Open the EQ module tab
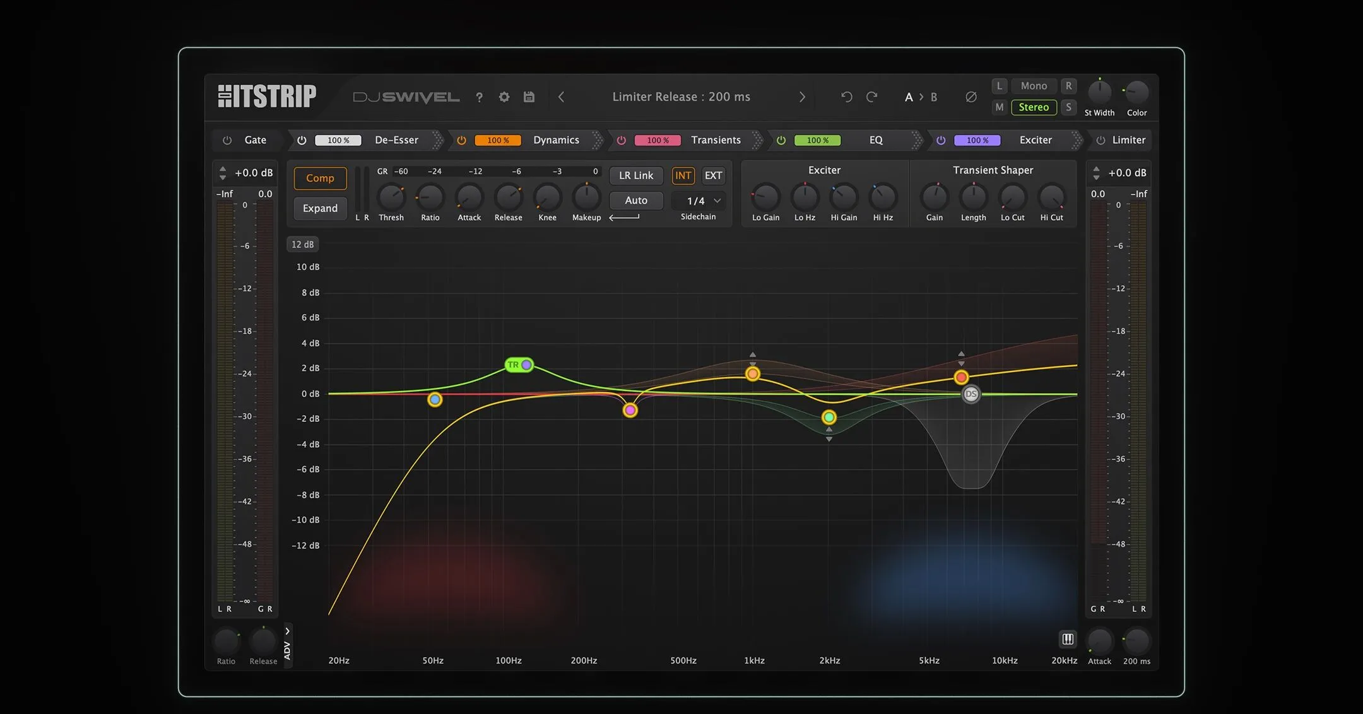 click(876, 140)
